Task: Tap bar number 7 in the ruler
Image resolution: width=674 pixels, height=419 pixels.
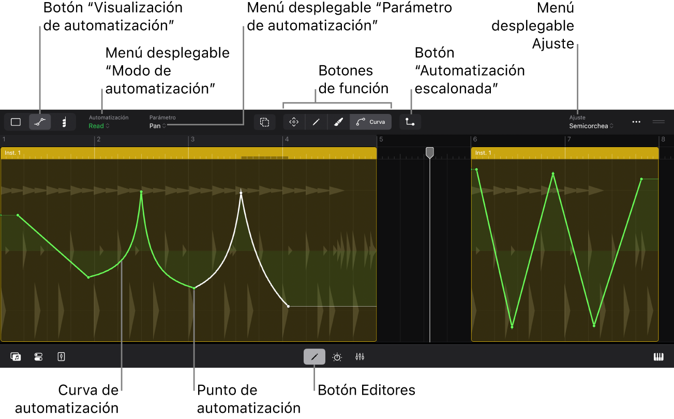Action: [569, 139]
